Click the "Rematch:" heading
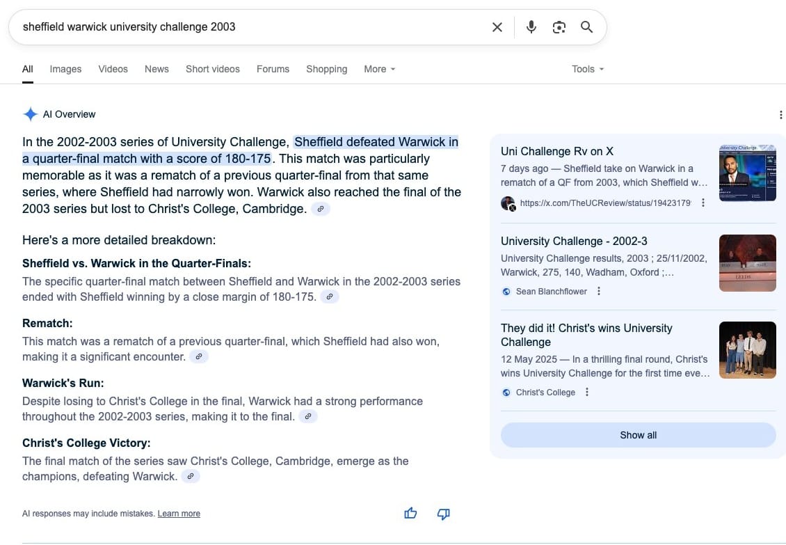Viewport: 786px width, 545px height. pyautogui.click(x=47, y=323)
